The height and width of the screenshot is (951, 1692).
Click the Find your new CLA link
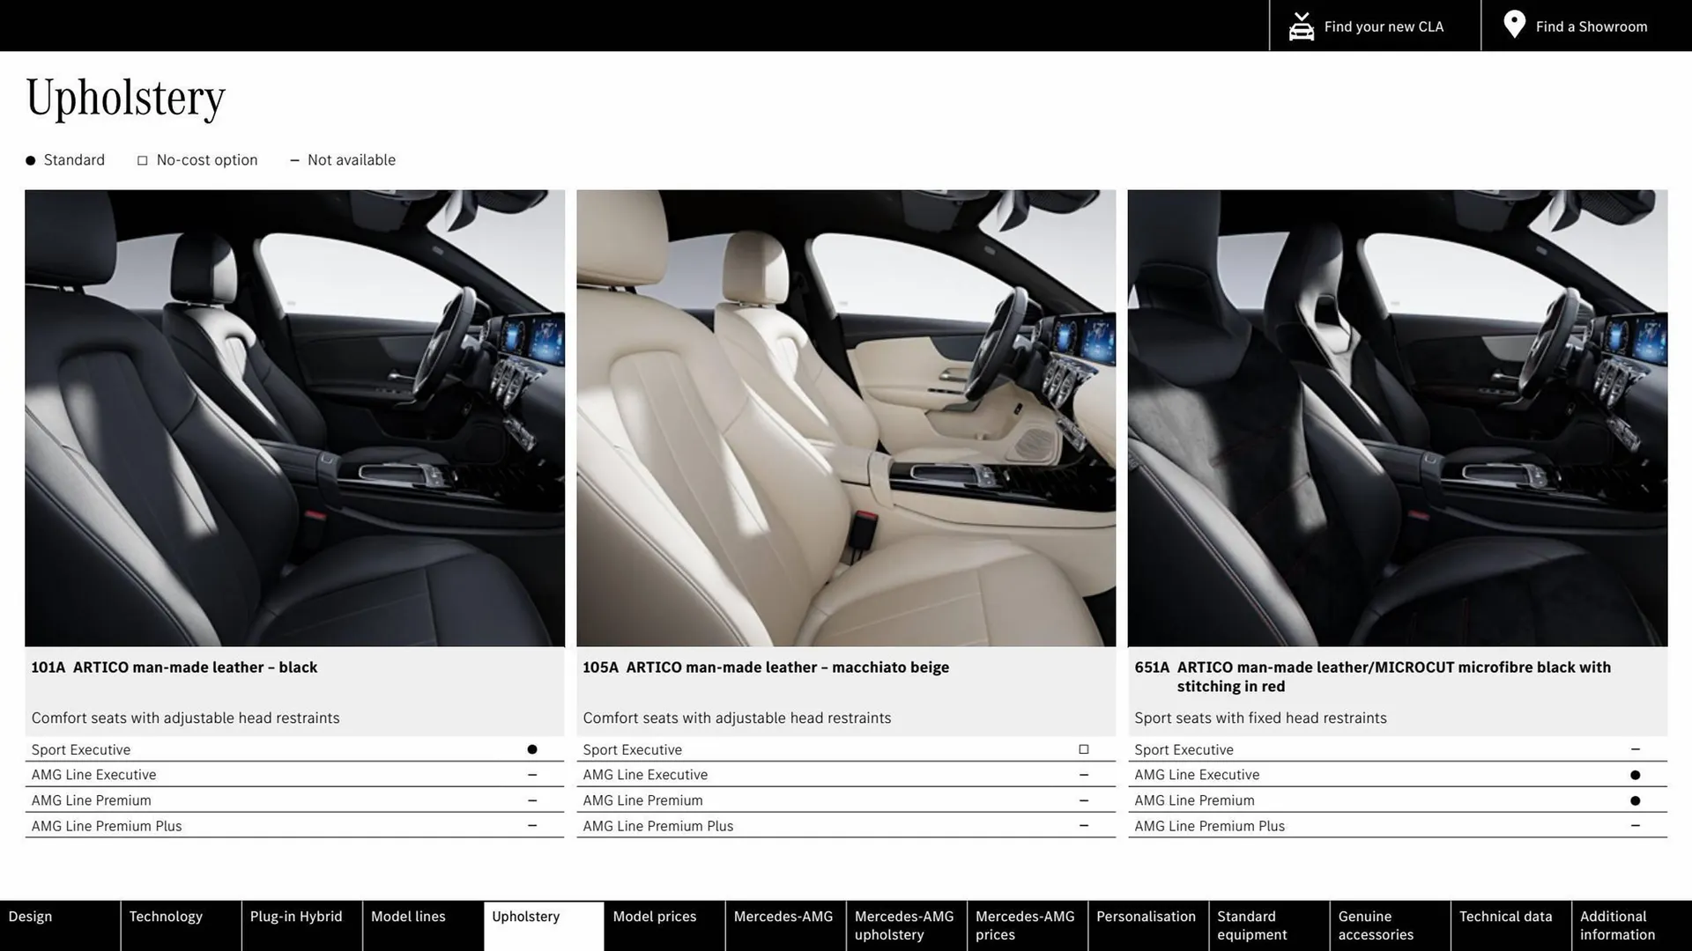point(1384,26)
